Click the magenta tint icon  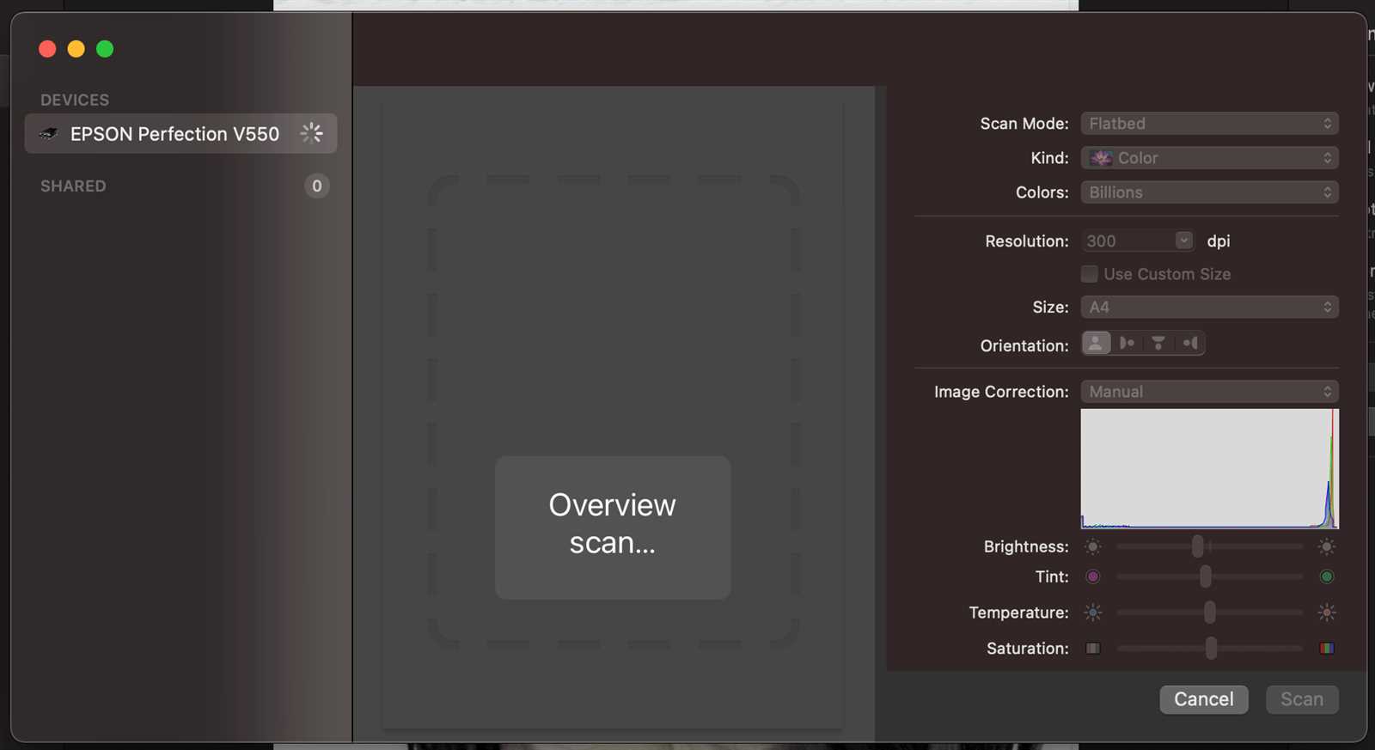click(1093, 576)
